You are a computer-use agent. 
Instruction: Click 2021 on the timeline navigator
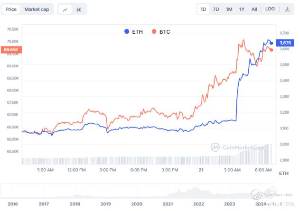(x=168, y=204)
